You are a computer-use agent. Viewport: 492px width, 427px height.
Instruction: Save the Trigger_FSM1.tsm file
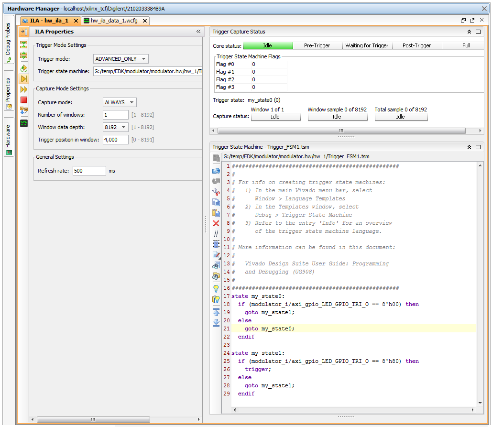coord(216,158)
